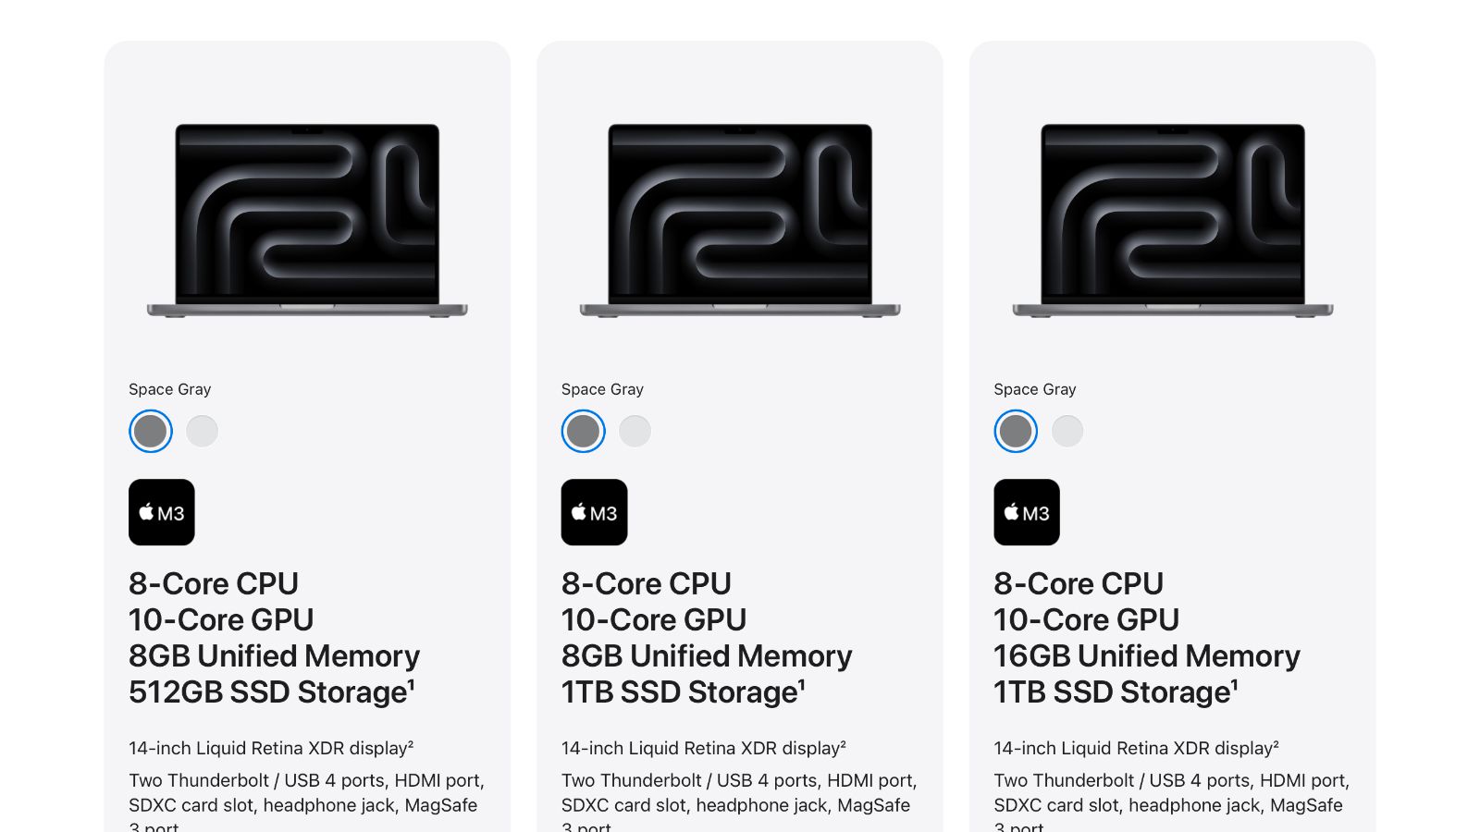This screenshot has width=1480, height=832.
Task: Open the MacBook Pro image in the middle card
Action: [x=740, y=220]
